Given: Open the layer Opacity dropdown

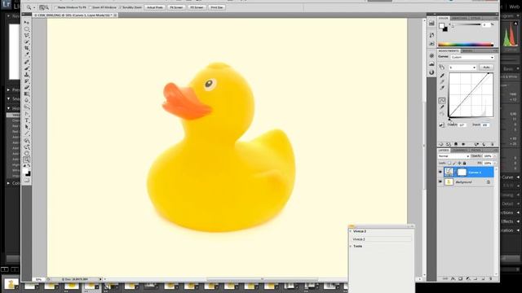Looking at the screenshot, I should tap(495, 156).
